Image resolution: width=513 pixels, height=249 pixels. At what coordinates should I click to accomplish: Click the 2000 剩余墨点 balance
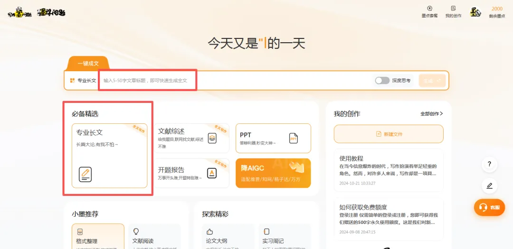pos(497,12)
